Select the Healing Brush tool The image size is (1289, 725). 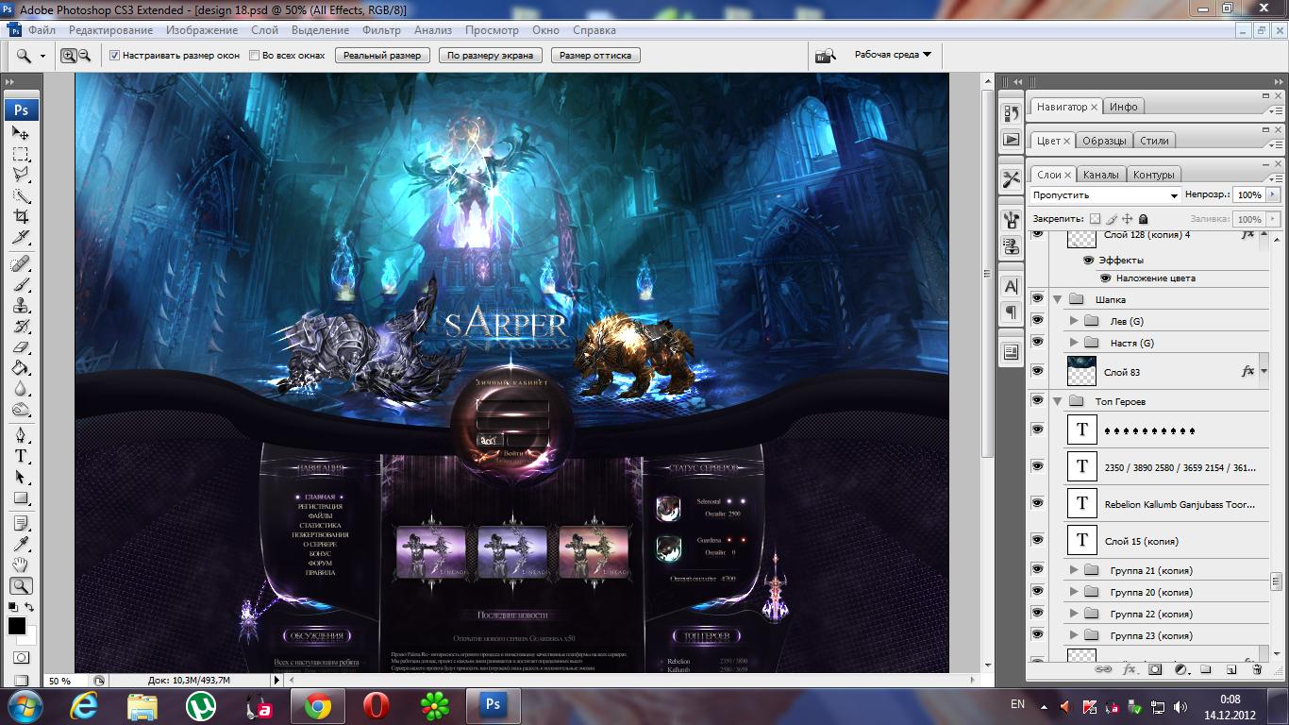(x=21, y=263)
